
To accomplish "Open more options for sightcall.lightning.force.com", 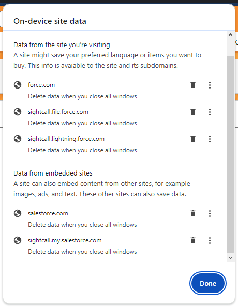I will point(210,139).
